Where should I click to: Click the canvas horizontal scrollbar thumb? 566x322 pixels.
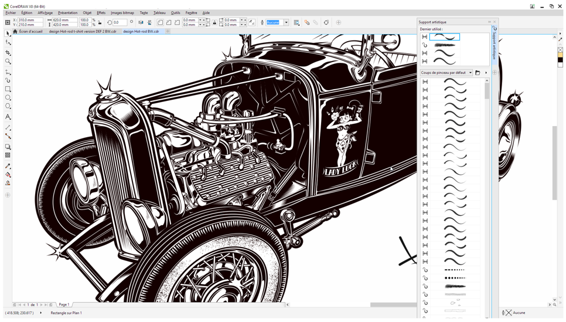pos(394,304)
